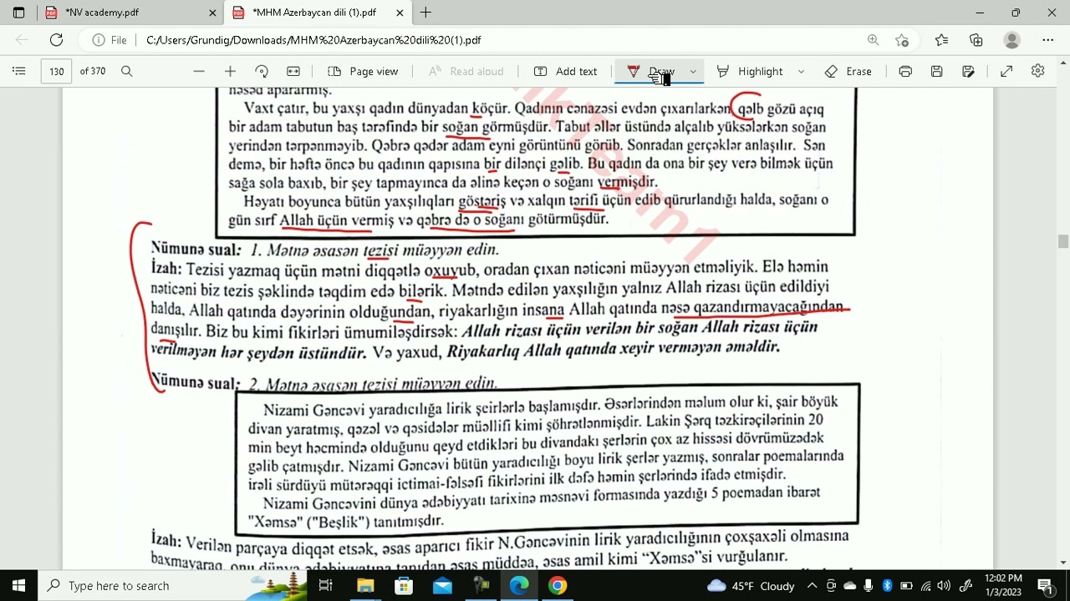The image size is (1070, 601).
Task: Click the page number field showing 130
Action: (56, 72)
